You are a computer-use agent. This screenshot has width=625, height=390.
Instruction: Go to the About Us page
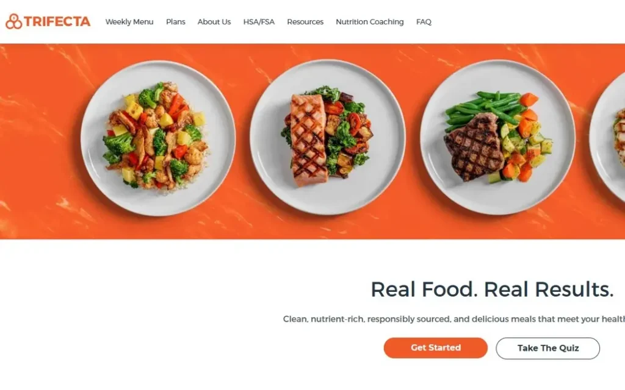(x=214, y=22)
